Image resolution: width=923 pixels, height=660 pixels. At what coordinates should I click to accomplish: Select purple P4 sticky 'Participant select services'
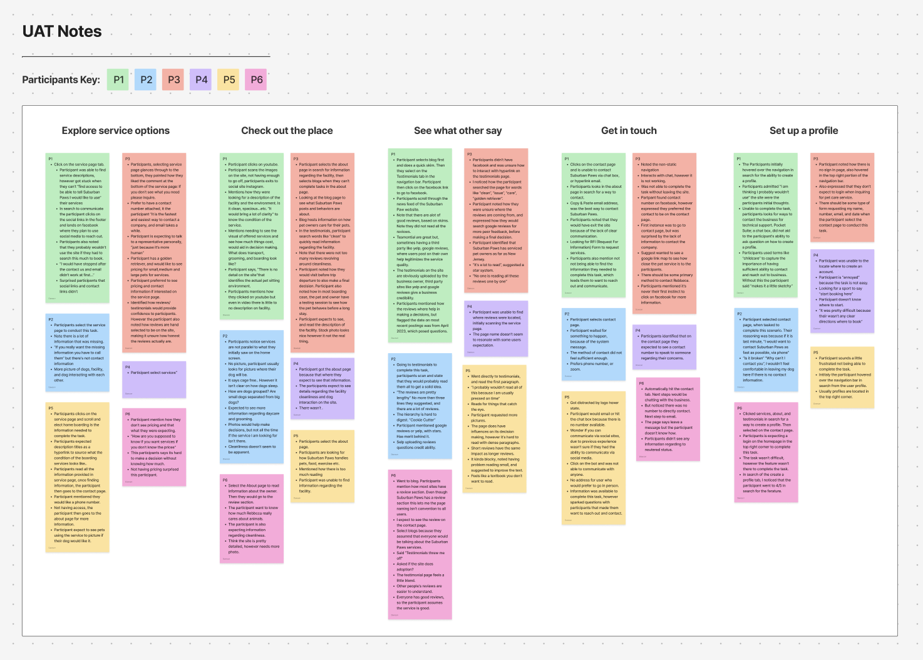tap(154, 379)
